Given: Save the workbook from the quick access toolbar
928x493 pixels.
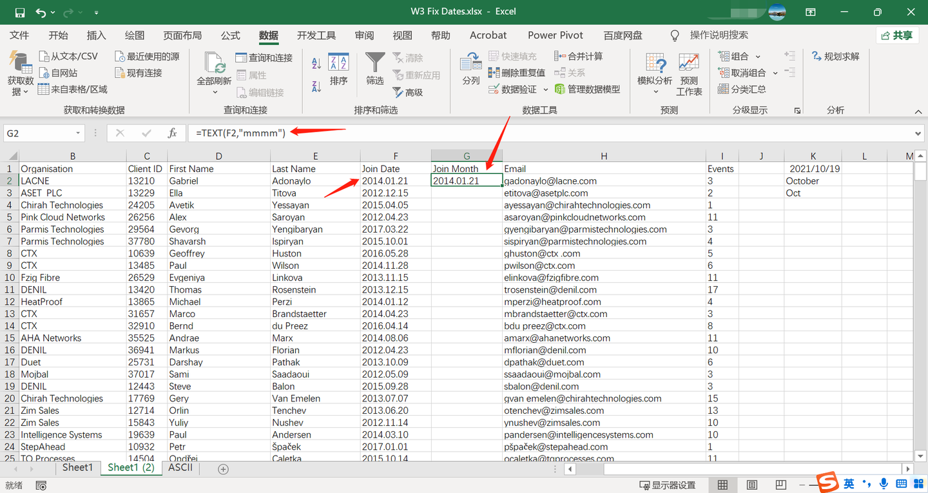Looking at the screenshot, I should (19, 12).
